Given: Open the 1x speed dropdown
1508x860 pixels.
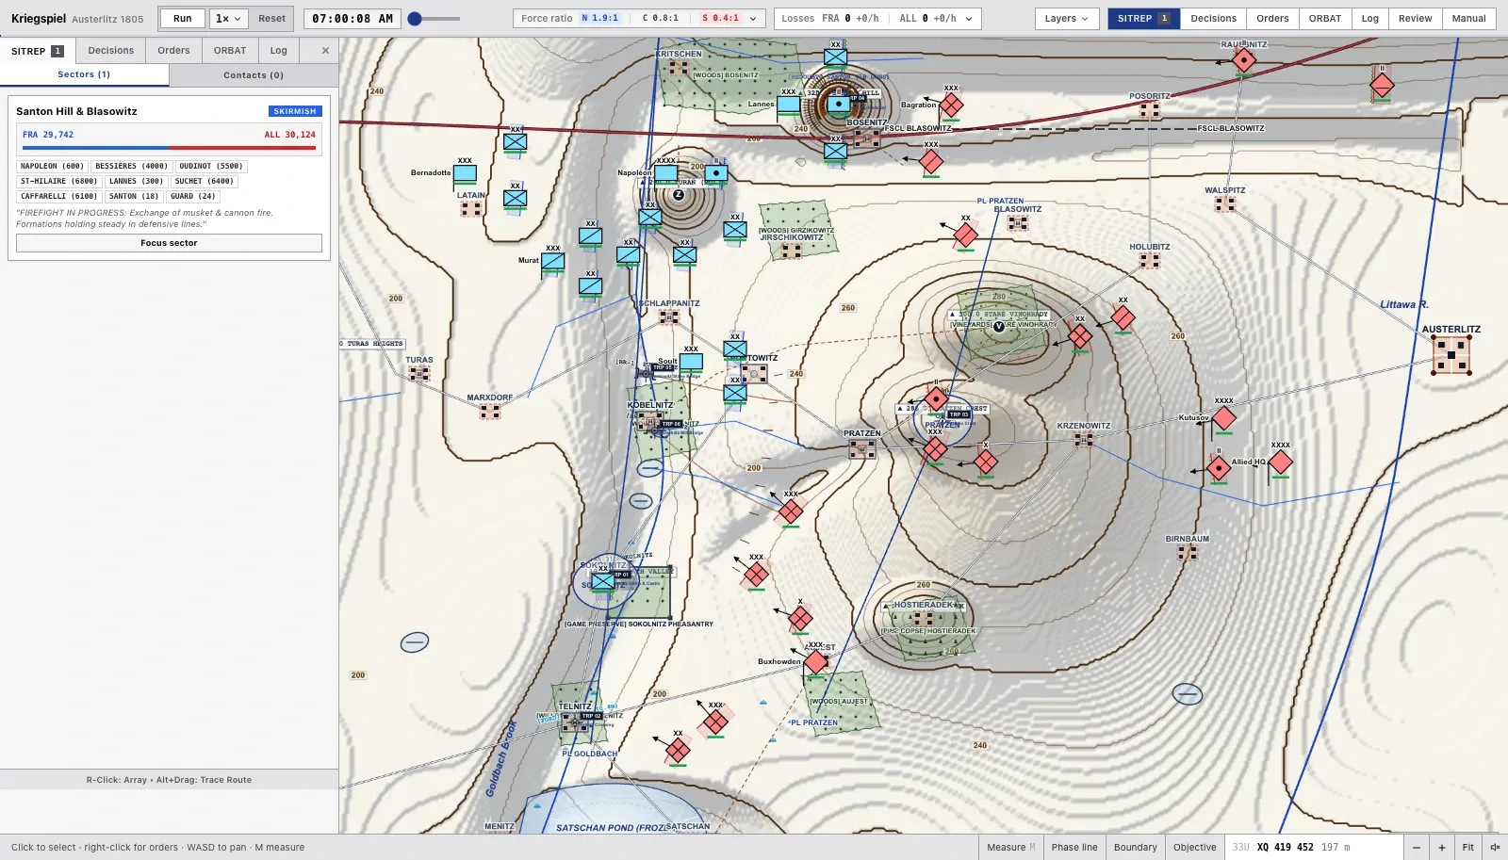Looking at the screenshot, I should (228, 19).
